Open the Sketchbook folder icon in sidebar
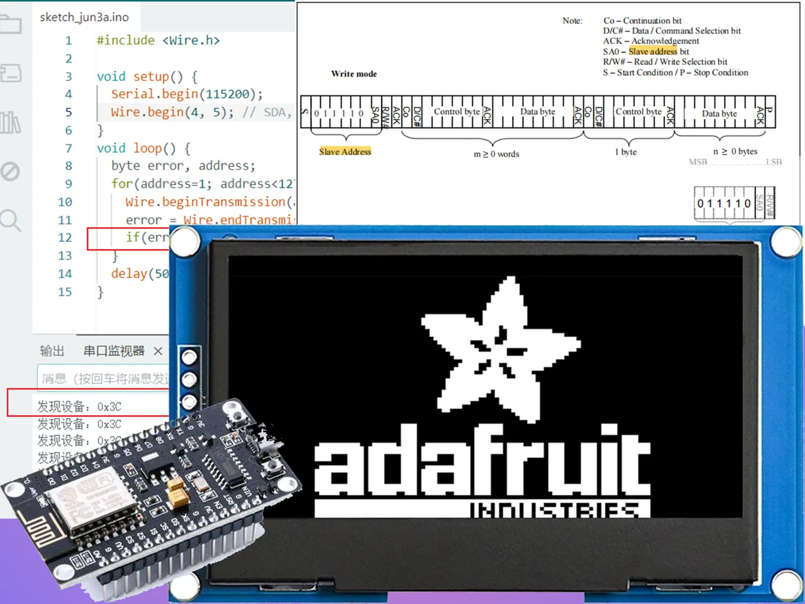The height and width of the screenshot is (604, 805). [x=10, y=24]
